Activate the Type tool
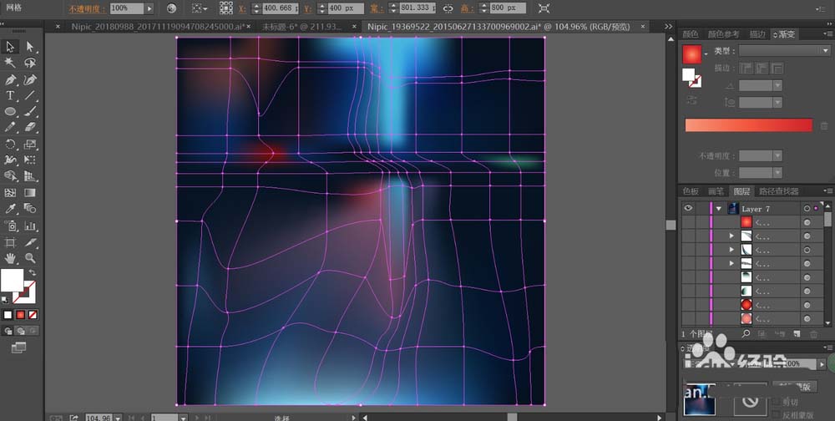 point(10,95)
